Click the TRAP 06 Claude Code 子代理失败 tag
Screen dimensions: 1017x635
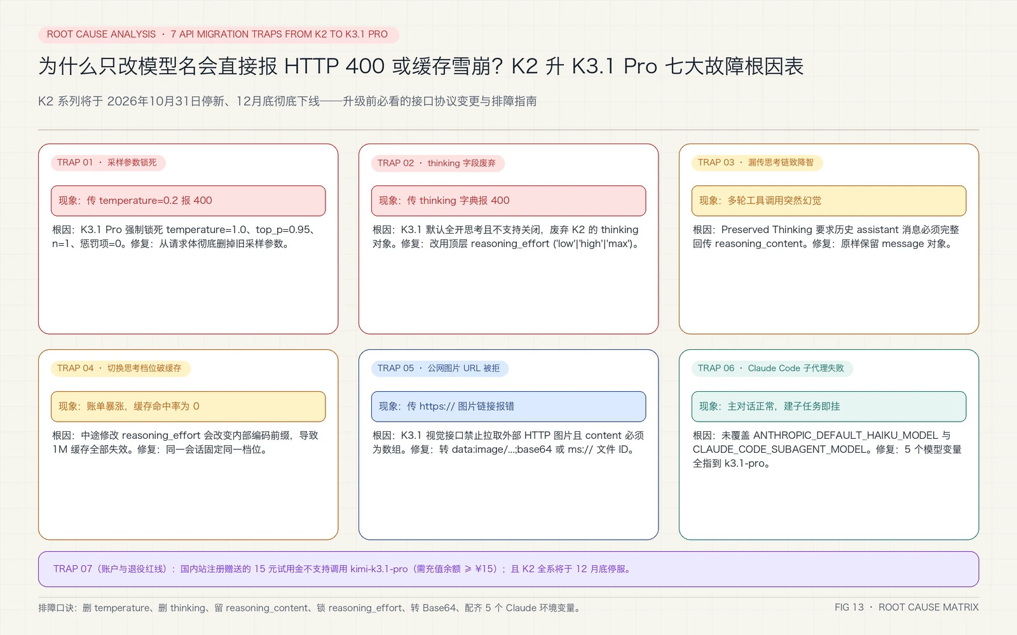point(772,368)
